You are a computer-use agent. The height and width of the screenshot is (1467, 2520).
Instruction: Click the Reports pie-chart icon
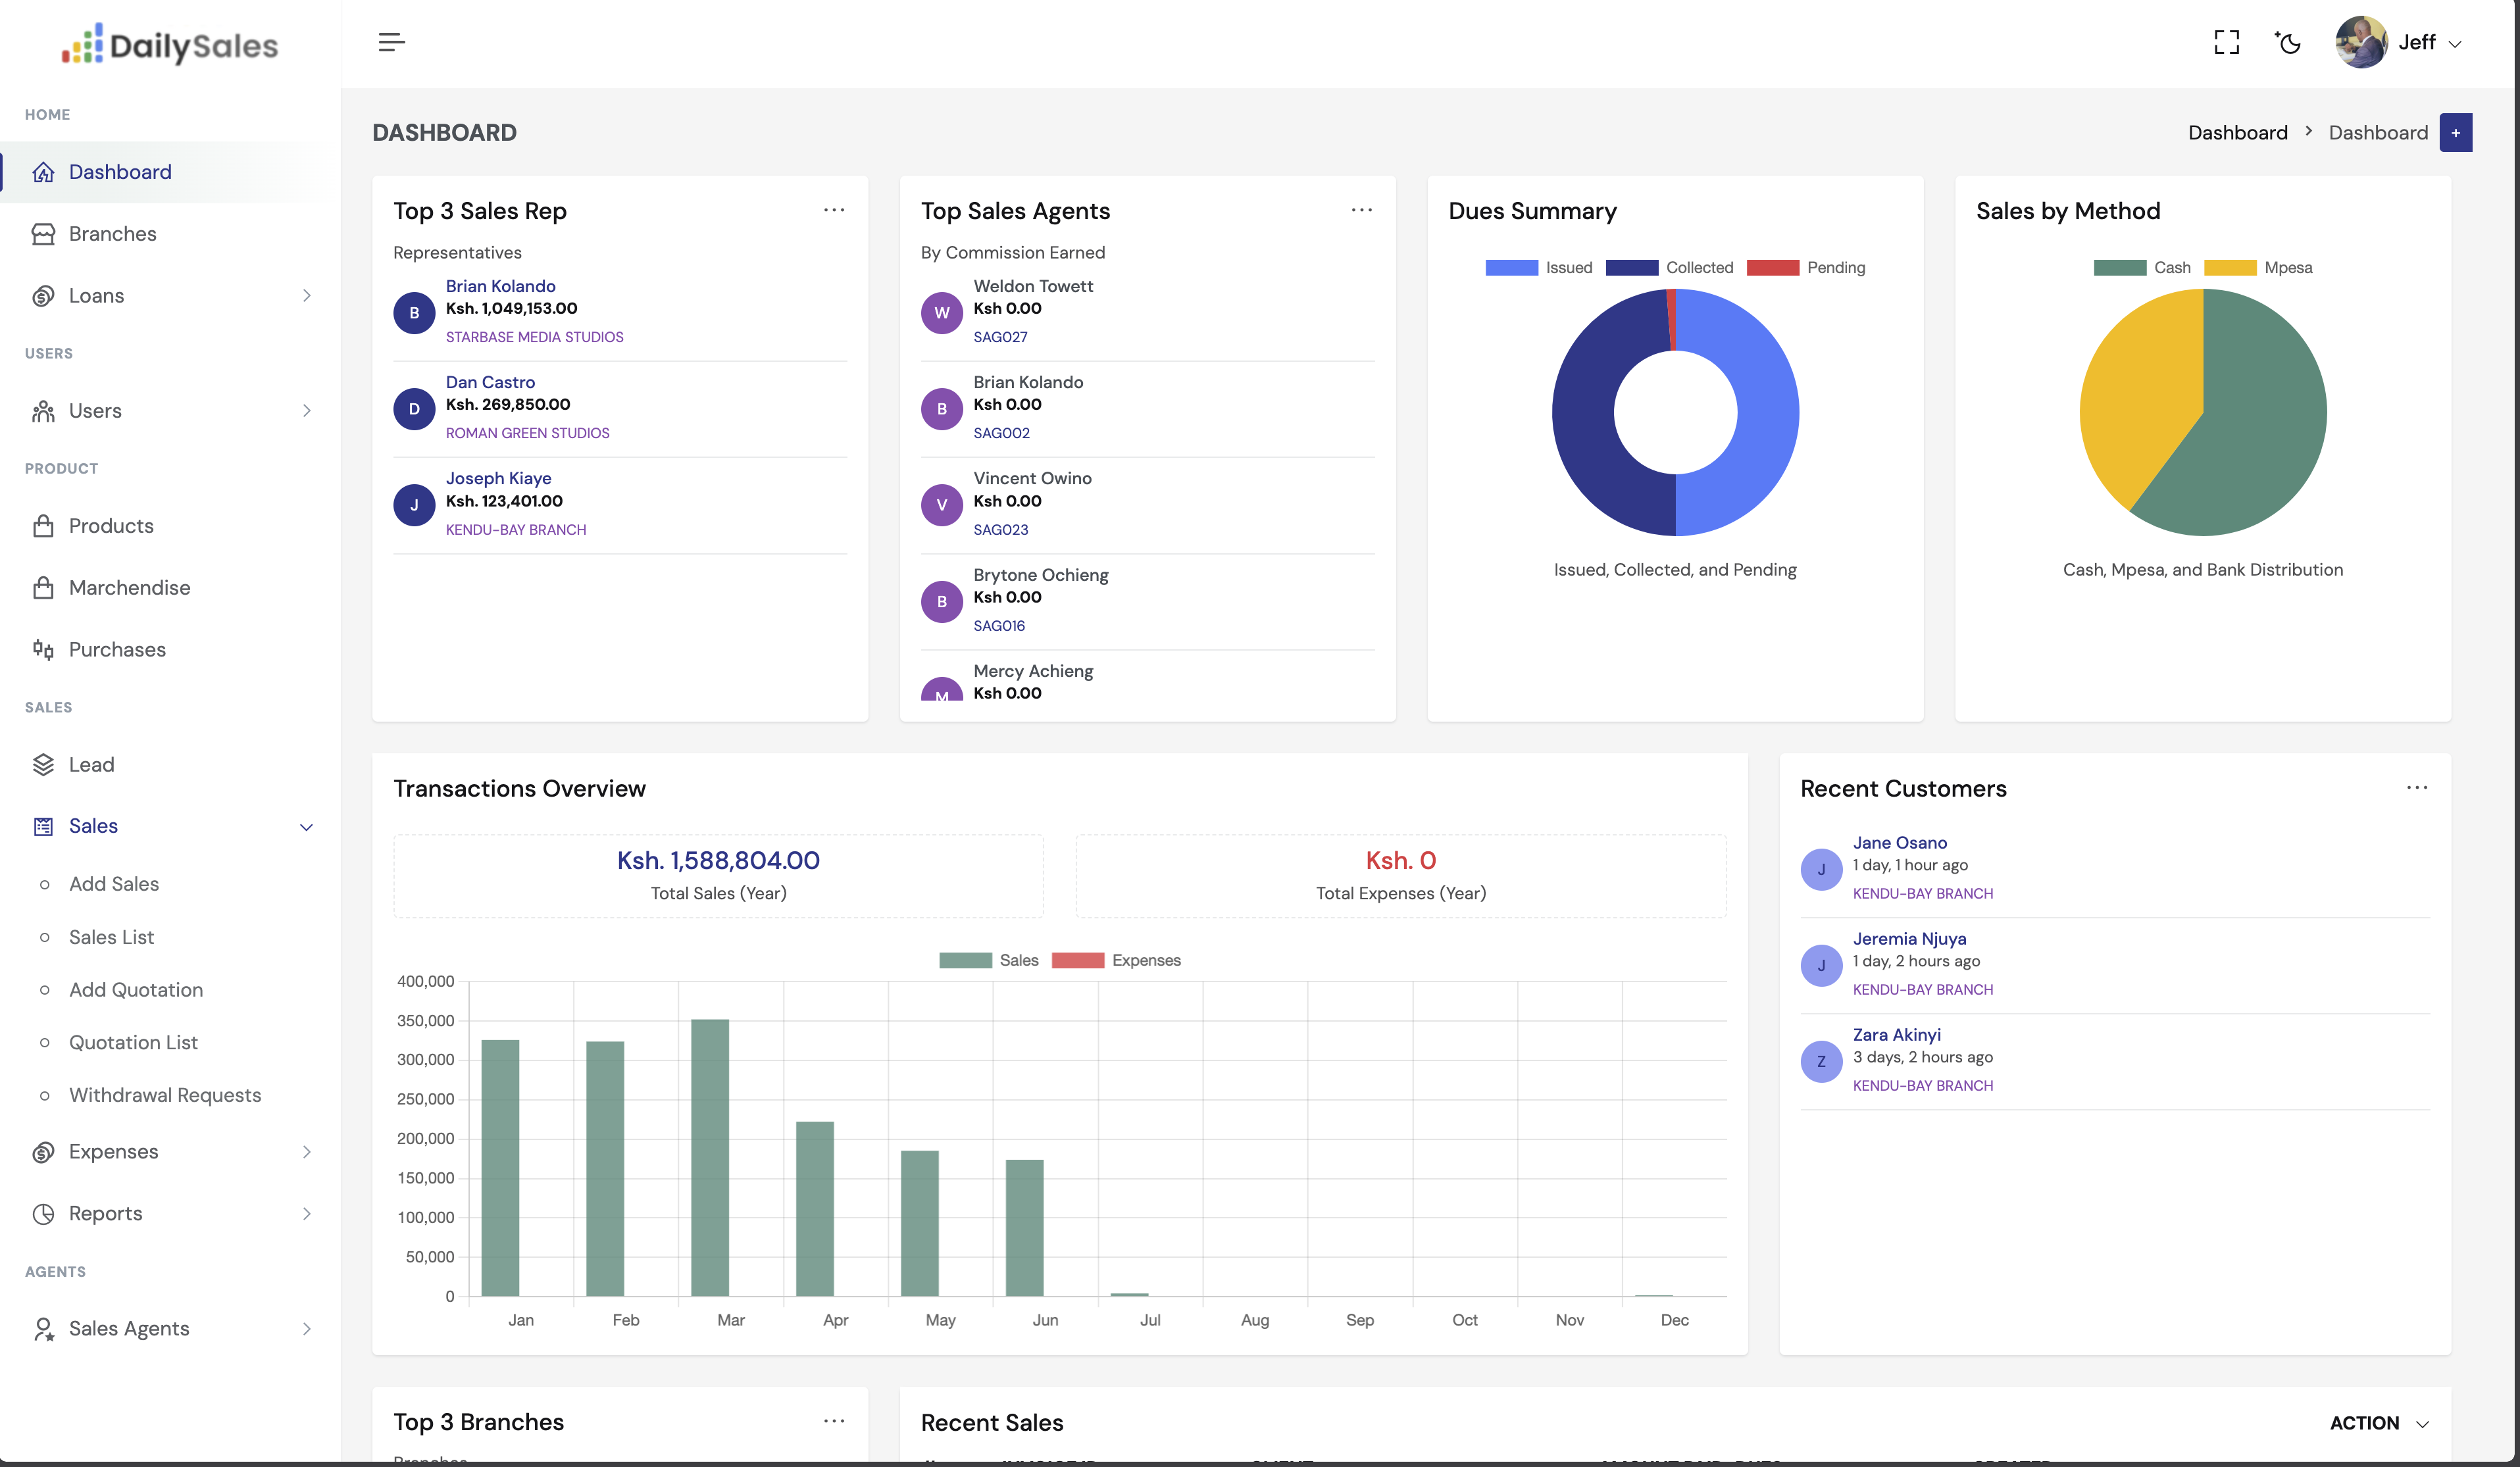(43, 1214)
